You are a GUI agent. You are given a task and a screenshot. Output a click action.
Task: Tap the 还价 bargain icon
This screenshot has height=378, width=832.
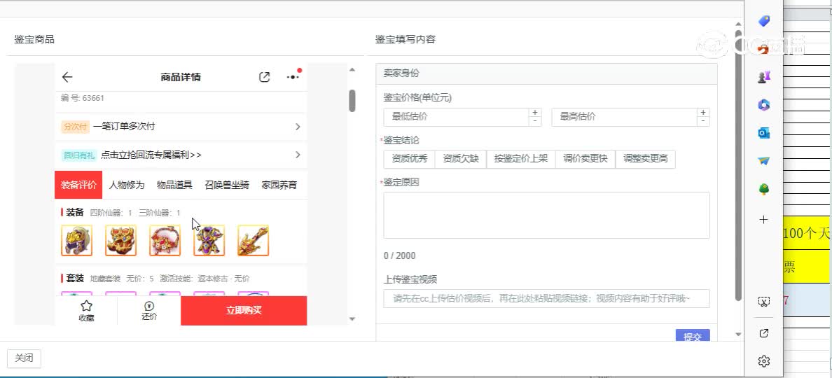coord(149,307)
